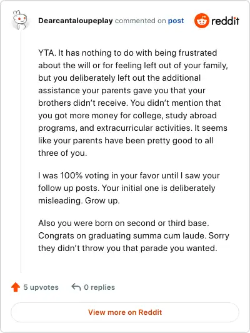Click the "reddit" wordmark text
Image resolution: width=250 pixels, height=333 pixels.
tap(225, 21)
